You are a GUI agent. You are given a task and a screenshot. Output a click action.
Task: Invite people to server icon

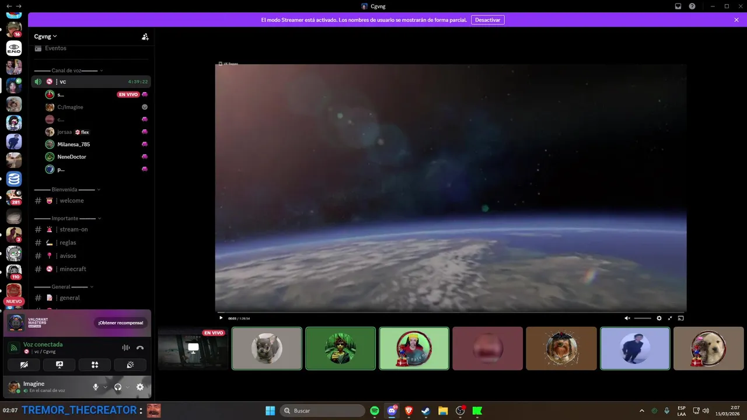pyautogui.click(x=145, y=37)
